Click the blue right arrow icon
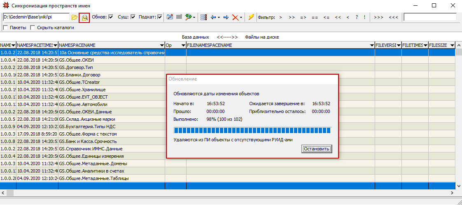 [x=226, y=17]
